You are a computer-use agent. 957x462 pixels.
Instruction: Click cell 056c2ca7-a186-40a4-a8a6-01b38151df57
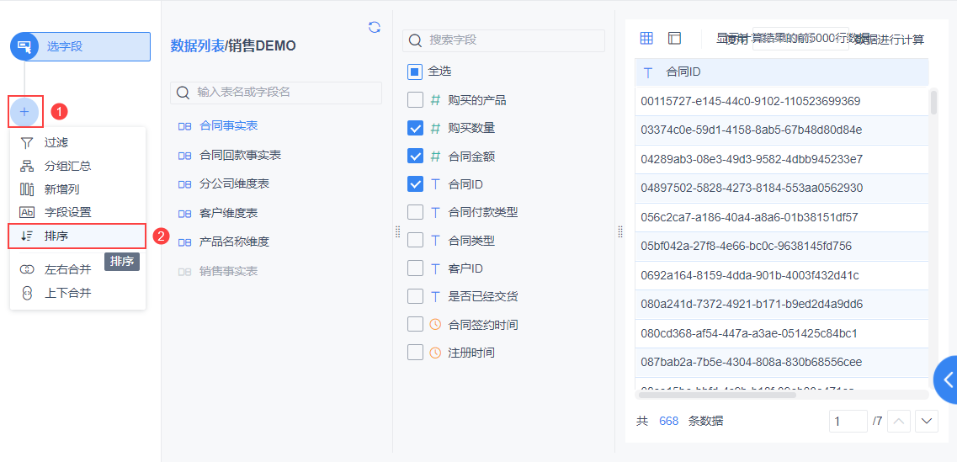click(x=782, y=217)
